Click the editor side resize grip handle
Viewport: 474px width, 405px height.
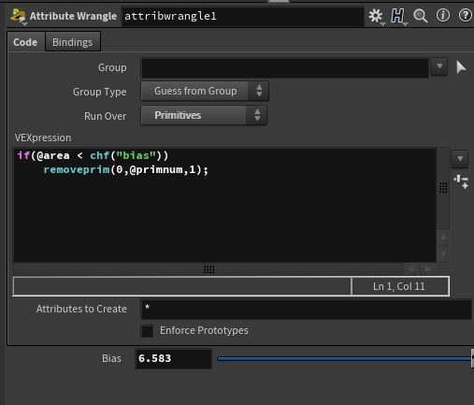443,187
